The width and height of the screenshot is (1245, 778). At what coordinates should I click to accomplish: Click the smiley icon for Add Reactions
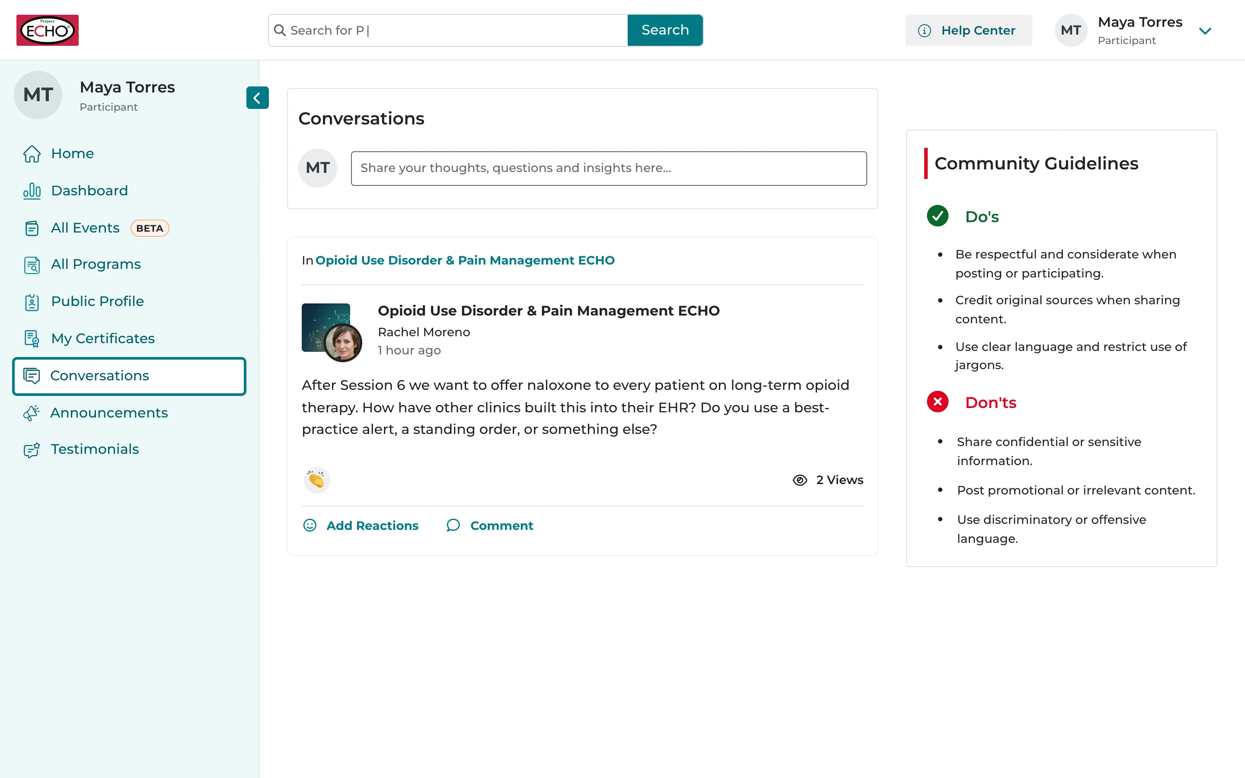tap(310, 525)
